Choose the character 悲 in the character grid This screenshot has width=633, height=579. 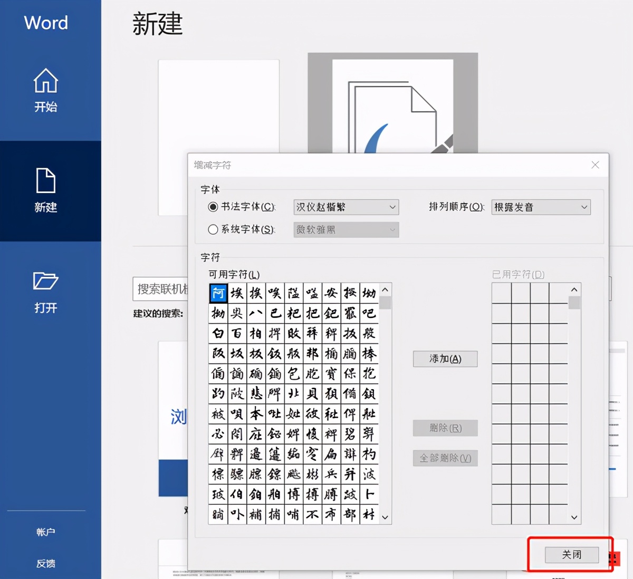pos(256,393)
